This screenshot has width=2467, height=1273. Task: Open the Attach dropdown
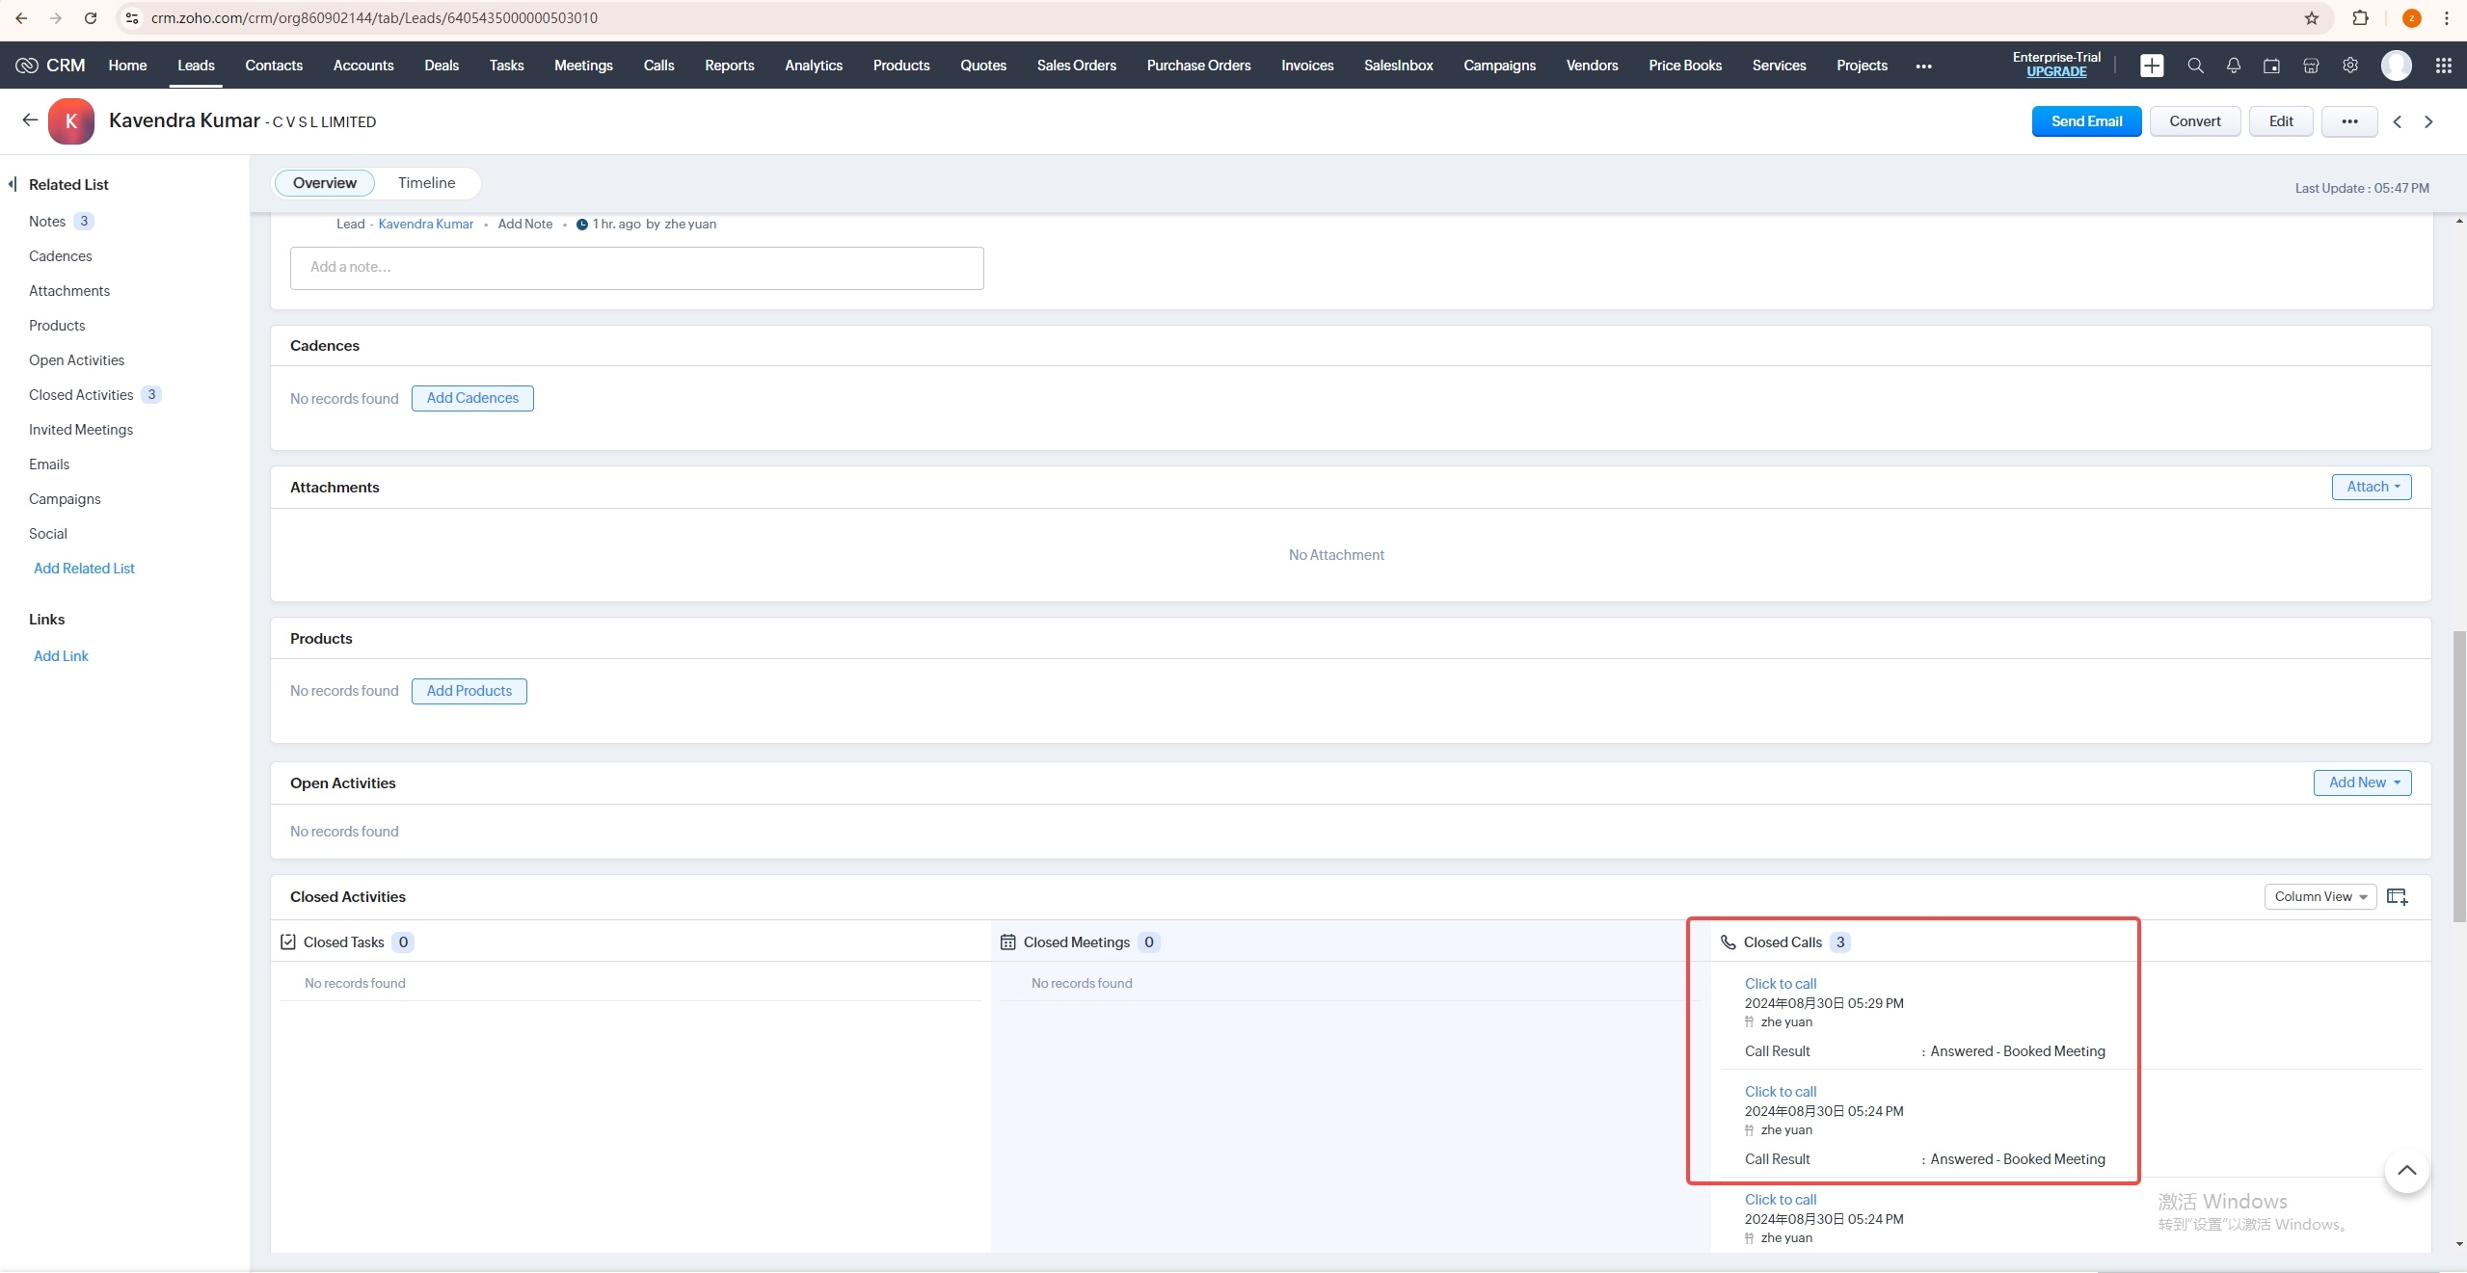pyautogui.click(x=2372, y=487)
